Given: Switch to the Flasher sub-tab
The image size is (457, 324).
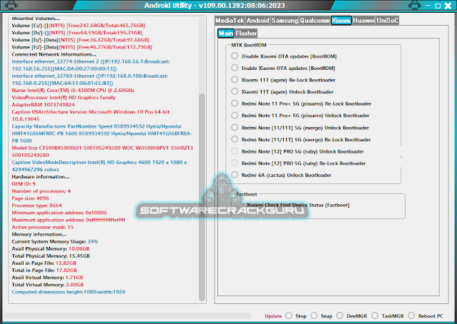Looking at the screenshot, I should [x=246, y=33].
